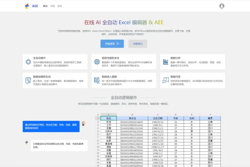
Task: Select the 男 gender cell
Action: pyautogui.click(x=192, y=132)
